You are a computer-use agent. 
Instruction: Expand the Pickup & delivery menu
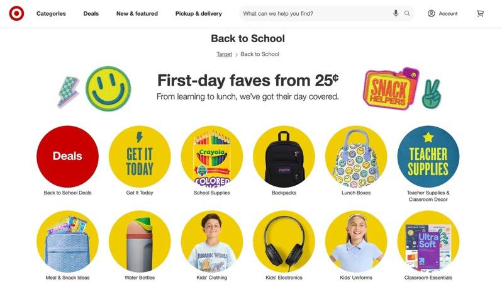click(199, 13)
